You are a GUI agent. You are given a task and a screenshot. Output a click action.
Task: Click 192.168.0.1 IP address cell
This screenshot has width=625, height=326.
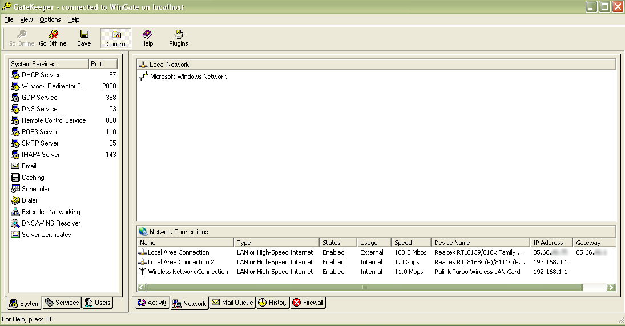pyautogui.click(x=550, y=262)
